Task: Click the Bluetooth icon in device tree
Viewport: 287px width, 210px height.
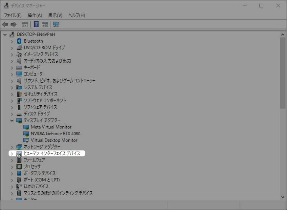Action: (x=19, y=41)
